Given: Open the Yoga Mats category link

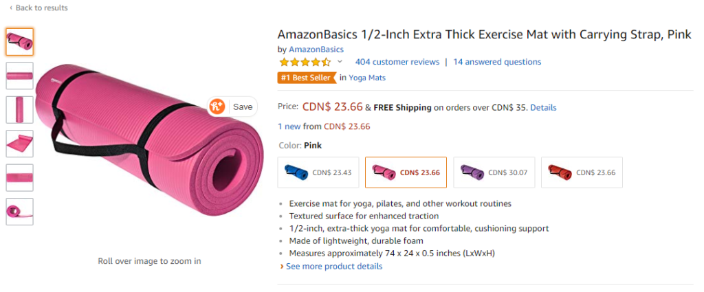Looking at the screenshot, I should (x=367, y=78).
